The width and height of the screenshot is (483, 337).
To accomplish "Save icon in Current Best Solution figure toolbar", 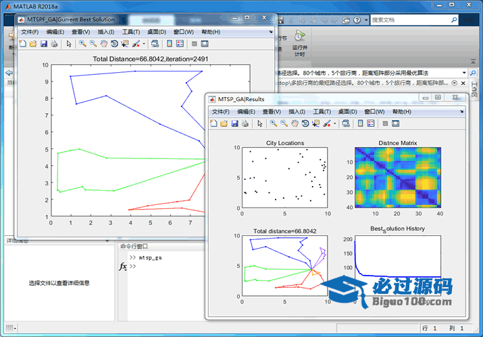I will (x=44, y=44).
